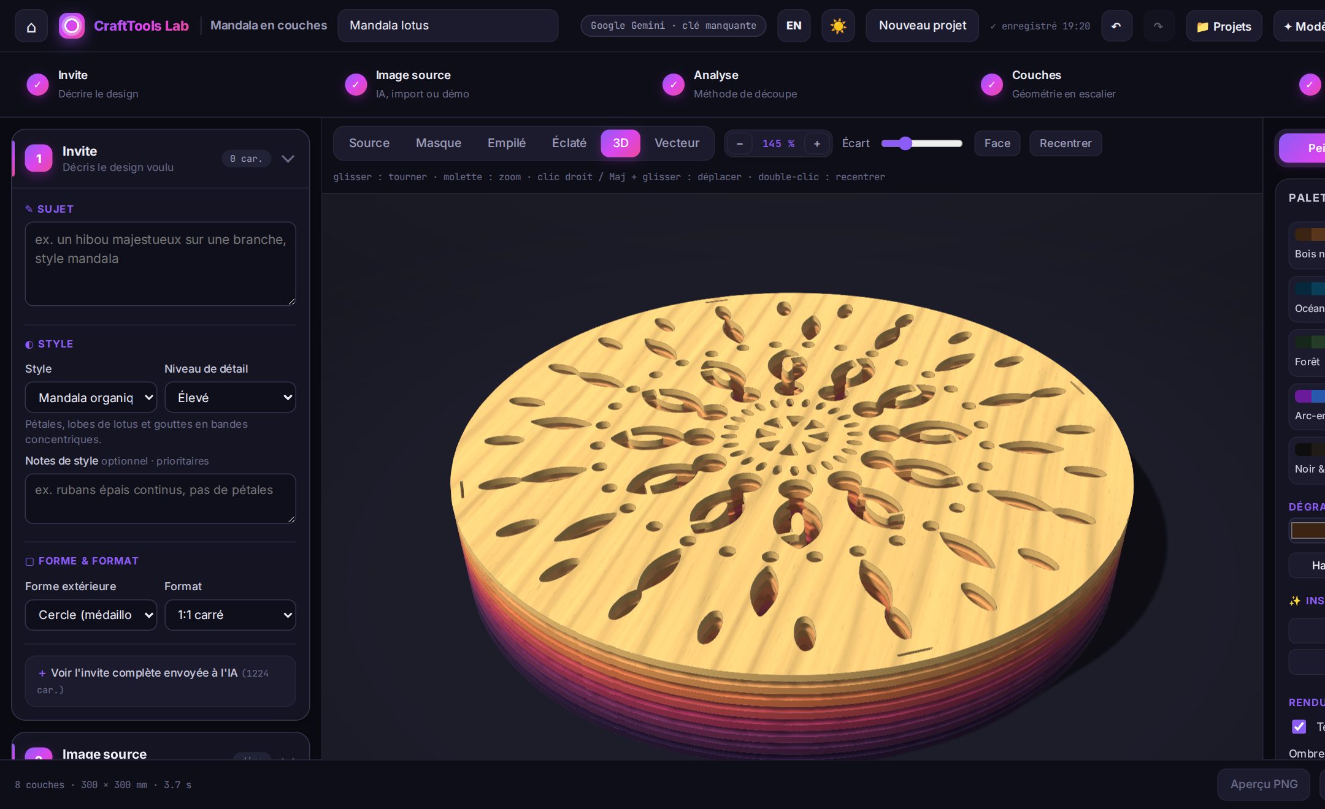Select the 3D view tab

(621, 143)
